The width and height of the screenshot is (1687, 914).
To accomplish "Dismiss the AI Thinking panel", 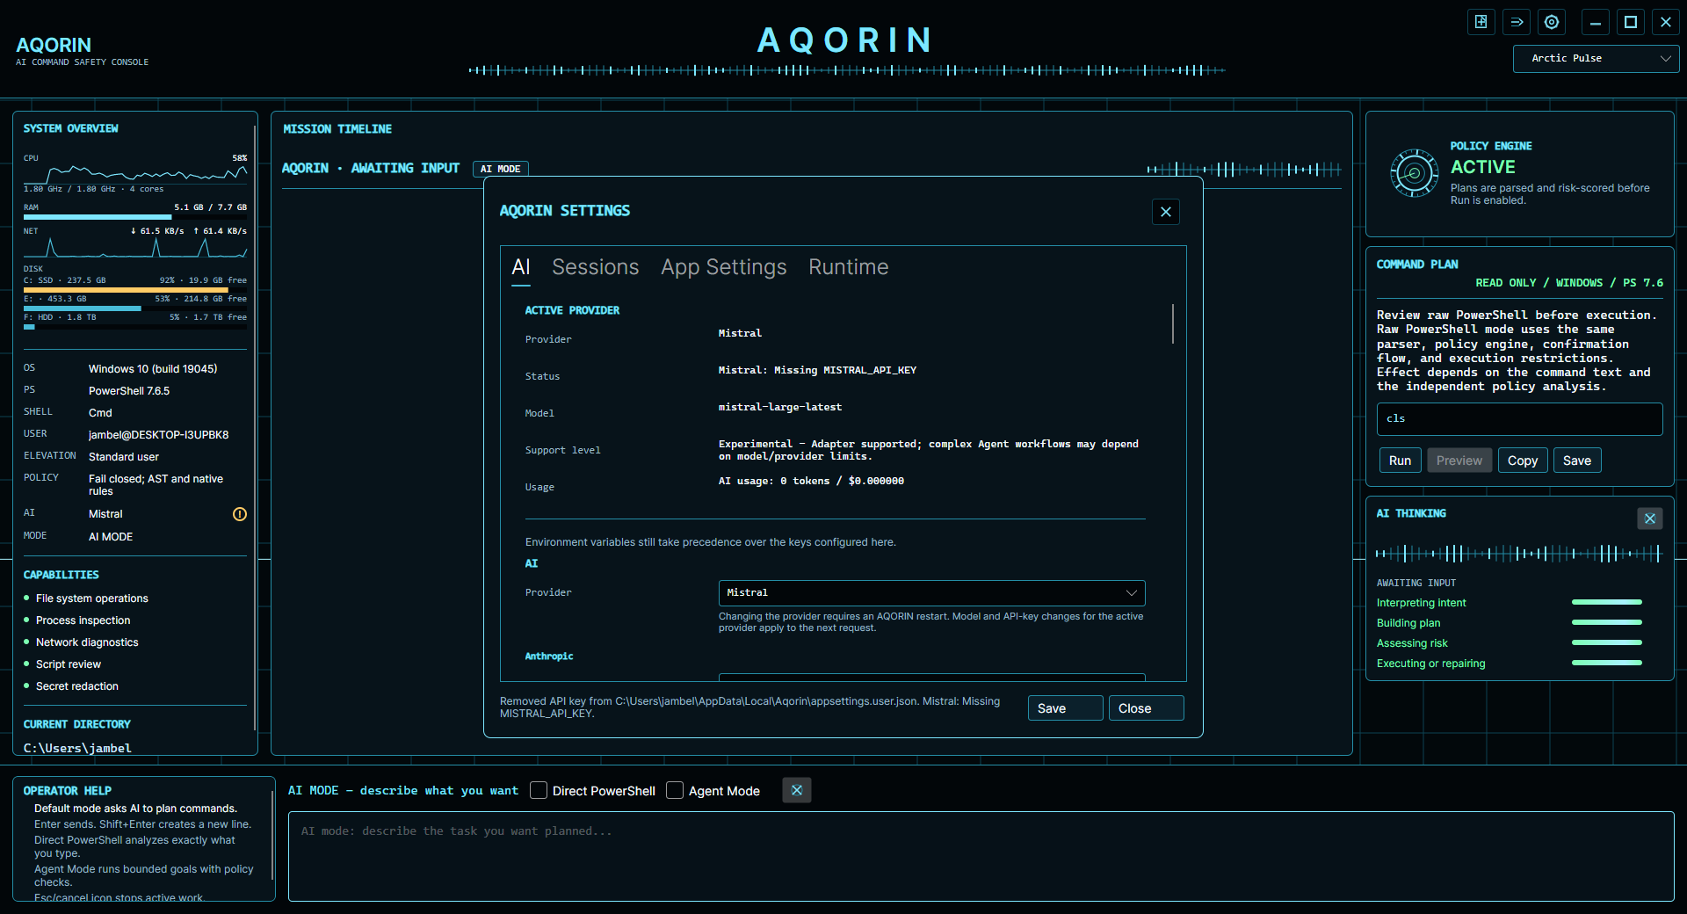I will point(1650,519).
